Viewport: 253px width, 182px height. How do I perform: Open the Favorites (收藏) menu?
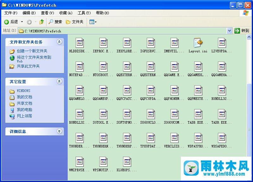click(66, 13)
